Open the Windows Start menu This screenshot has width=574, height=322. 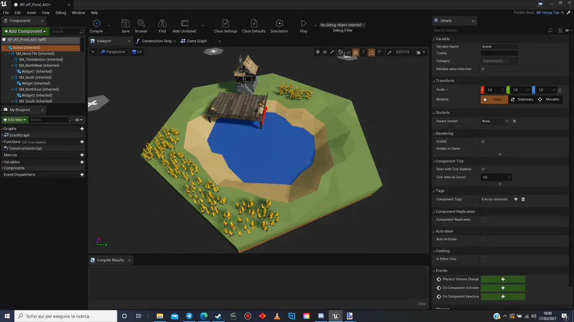coord(7,316)
